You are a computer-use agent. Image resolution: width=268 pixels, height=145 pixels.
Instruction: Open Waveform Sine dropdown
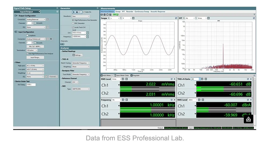click(x=81, y=16)
